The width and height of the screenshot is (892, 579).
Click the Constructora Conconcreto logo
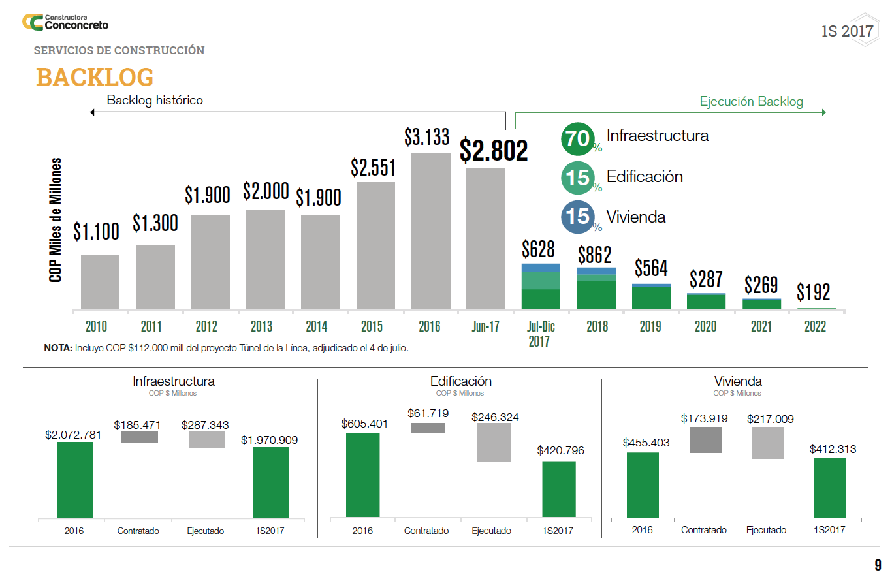pos(65,22)
